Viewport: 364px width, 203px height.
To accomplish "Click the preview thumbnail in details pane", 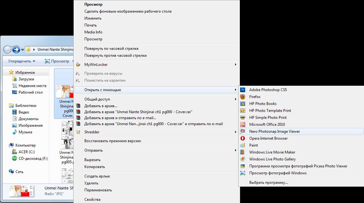I will (21, 191).
